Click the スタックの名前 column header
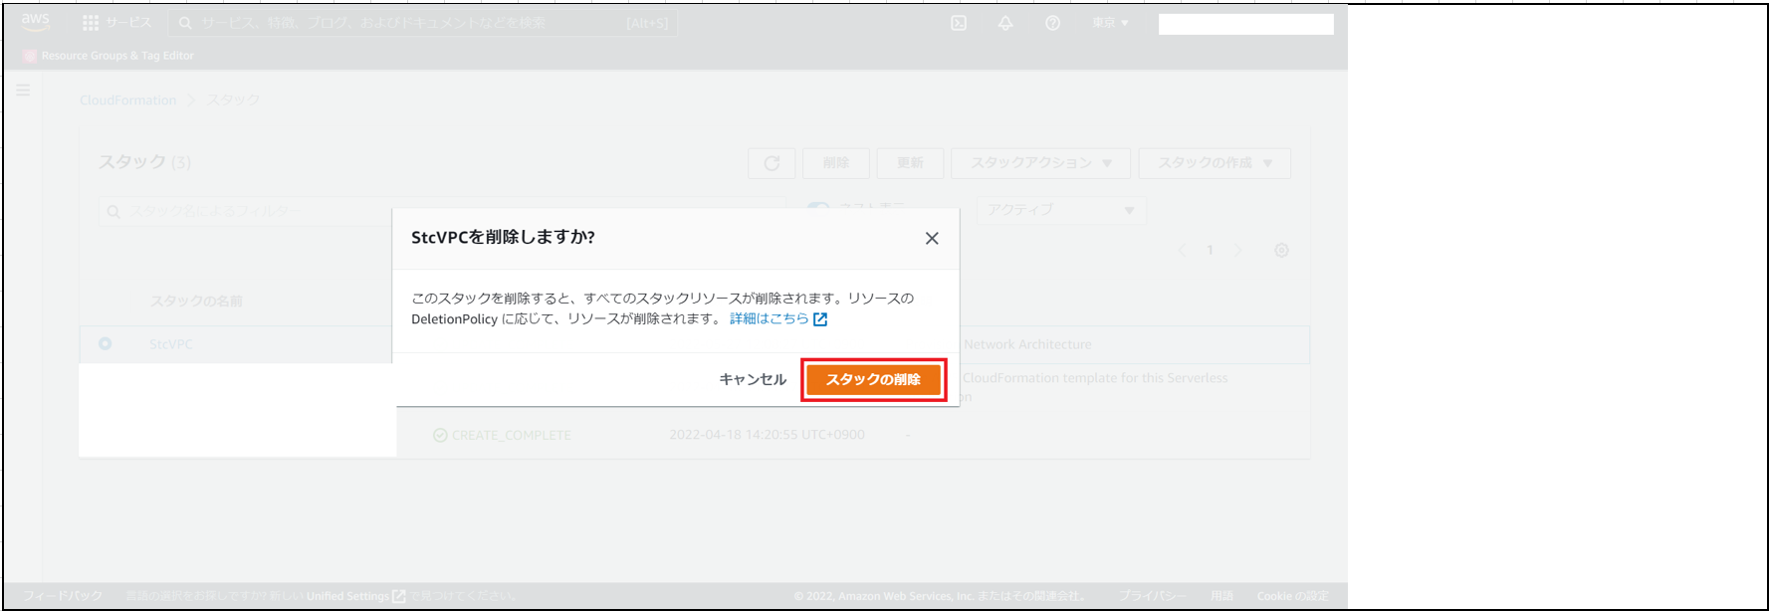 [196, 302]
